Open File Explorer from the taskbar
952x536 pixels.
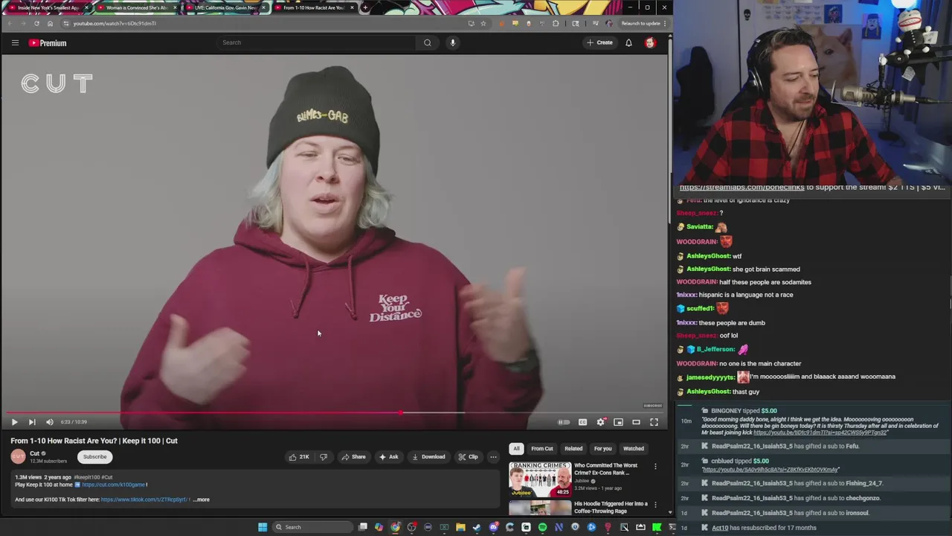[460, 527]
